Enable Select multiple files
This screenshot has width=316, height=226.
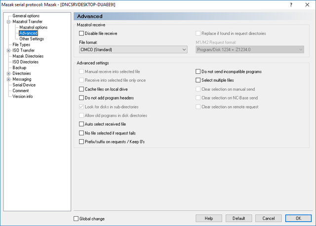point(198,80)
